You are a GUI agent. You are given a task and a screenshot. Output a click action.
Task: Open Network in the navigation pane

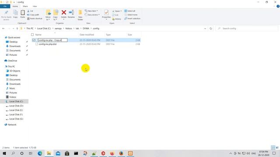(10, 125)
